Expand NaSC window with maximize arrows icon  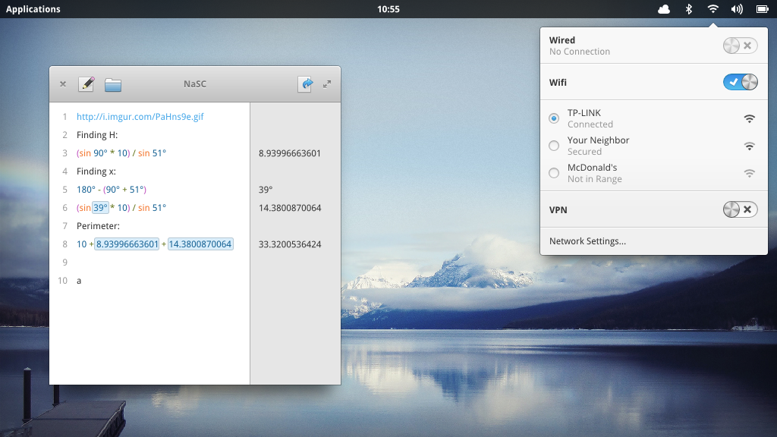327,84
